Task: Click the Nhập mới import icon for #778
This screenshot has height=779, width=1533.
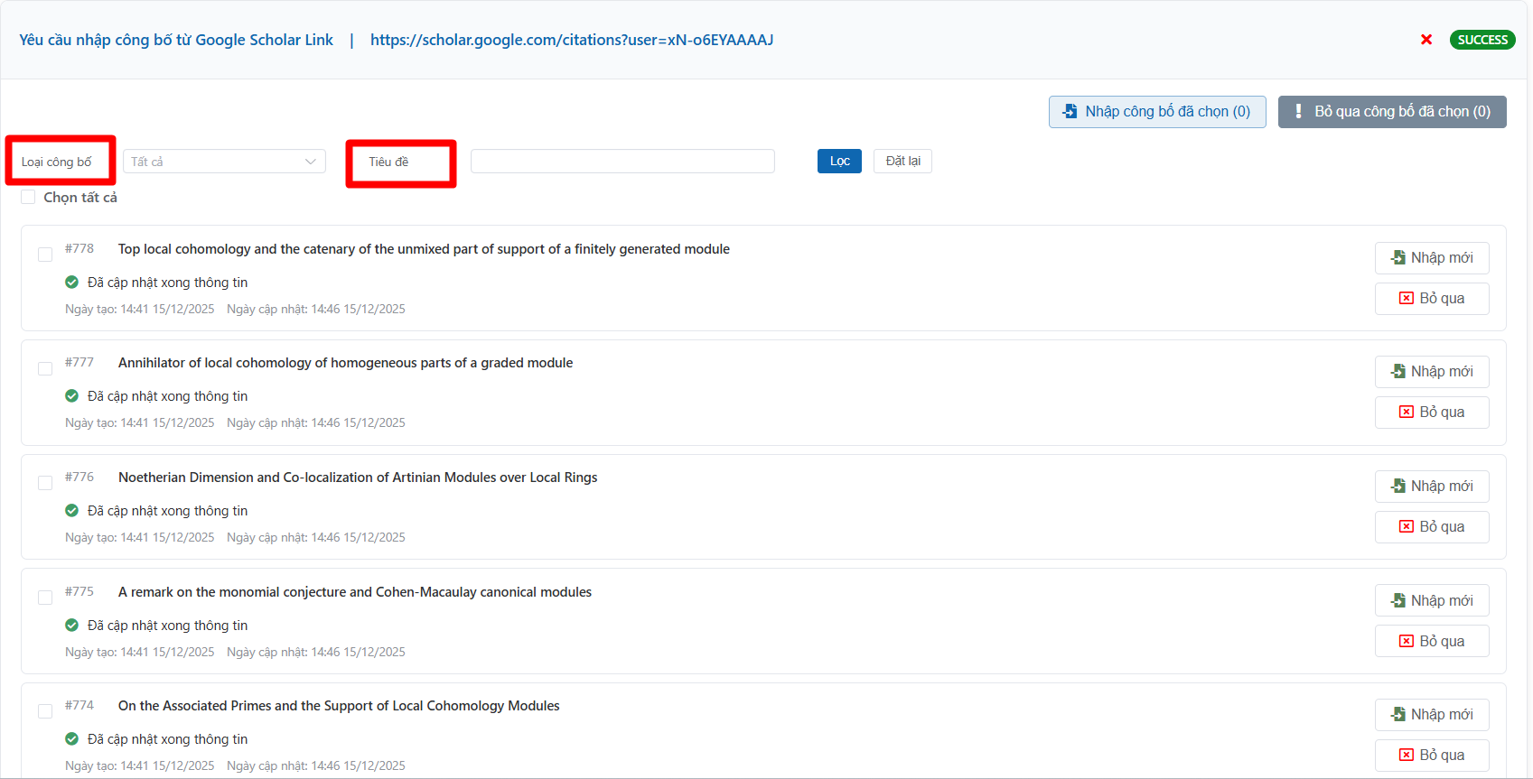Action: click(x=1398, y=257)
